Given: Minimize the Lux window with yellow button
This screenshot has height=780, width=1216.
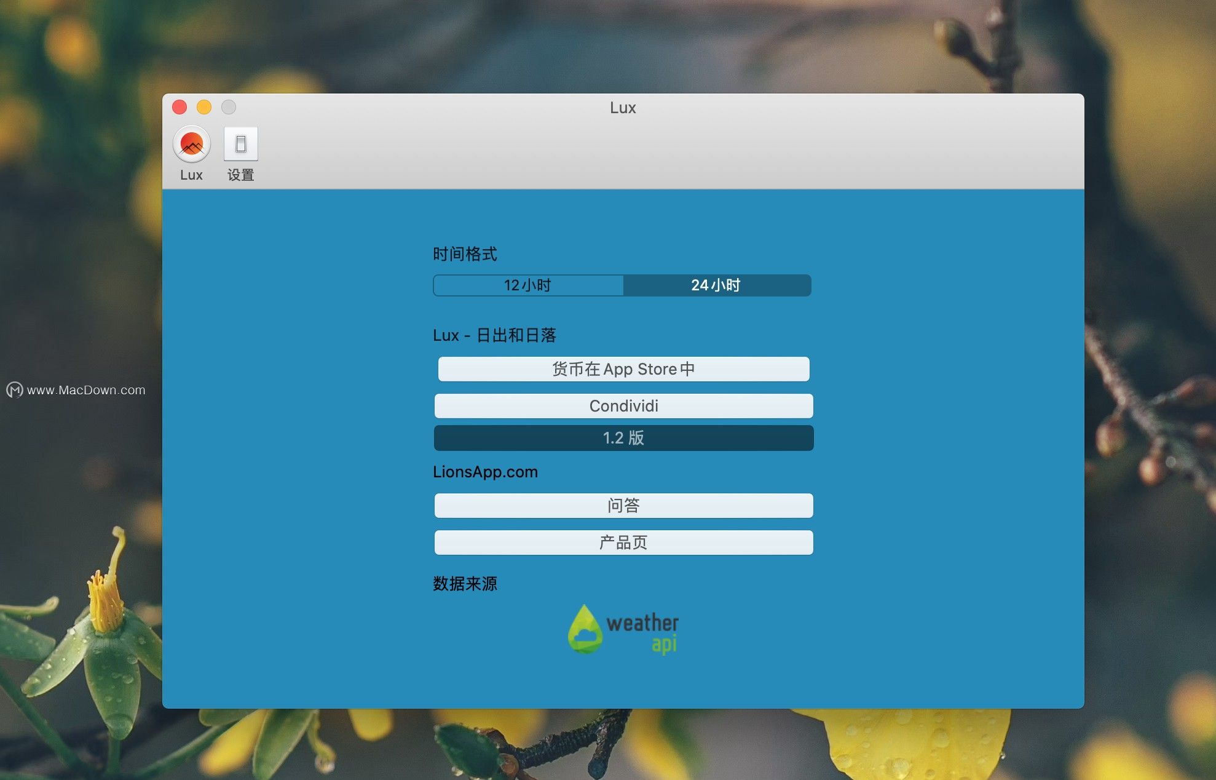Looking at the screenshot, I should (204, 107).
